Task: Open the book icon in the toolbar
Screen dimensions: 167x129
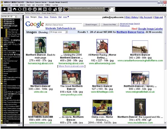Action: click(40, 9)
